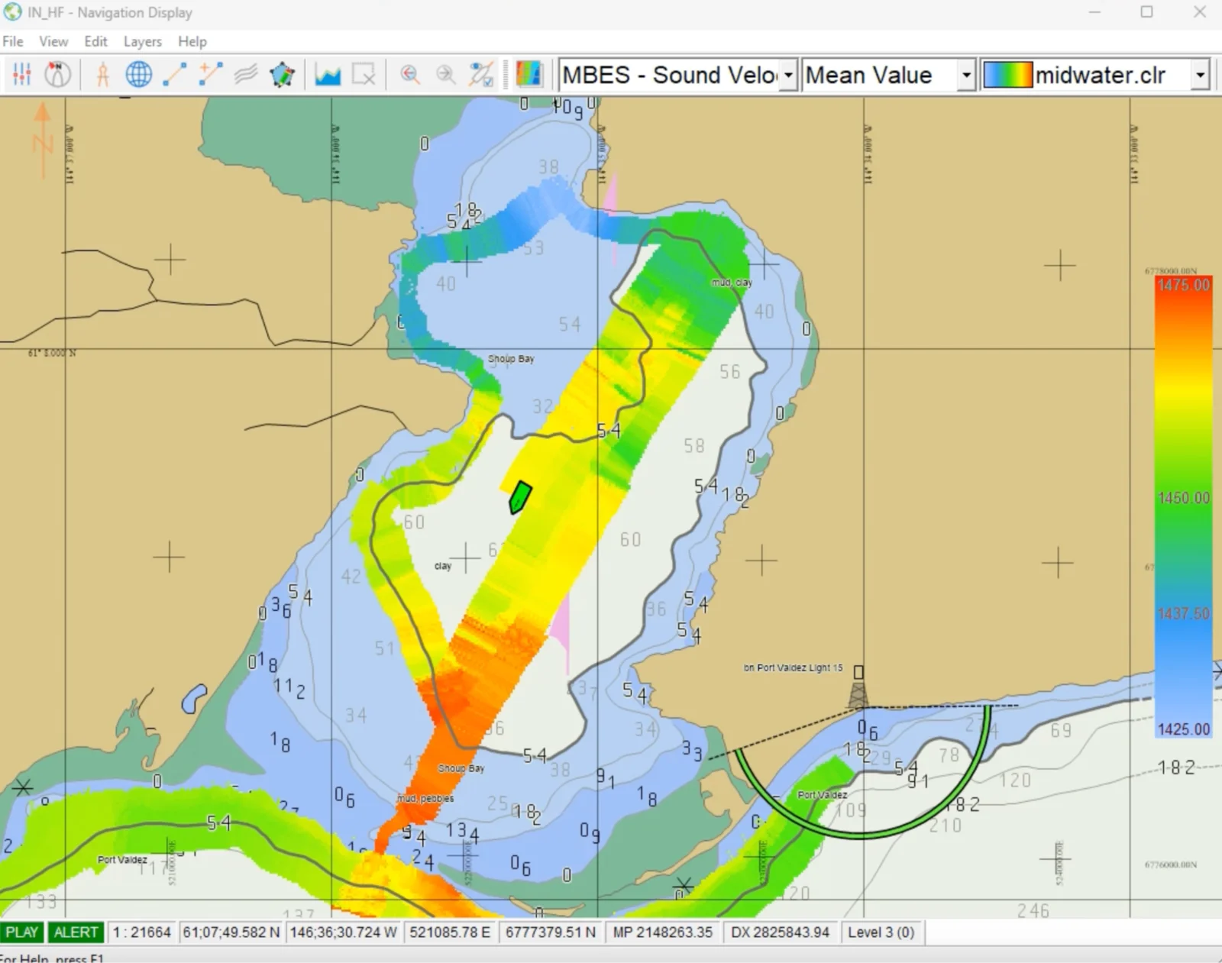Screen dimensions: 1222x963
Task: Open the Help menu
Action: (192, 41)
